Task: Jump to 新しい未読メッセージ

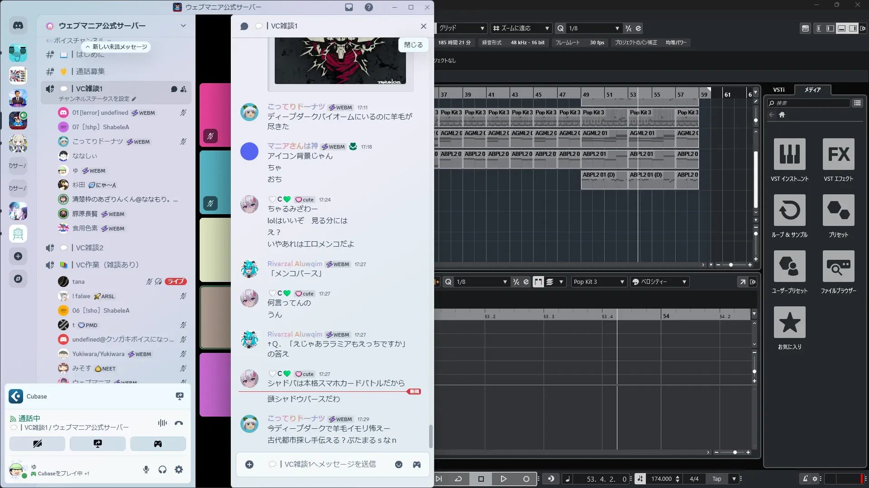Action: coord(116,47)
